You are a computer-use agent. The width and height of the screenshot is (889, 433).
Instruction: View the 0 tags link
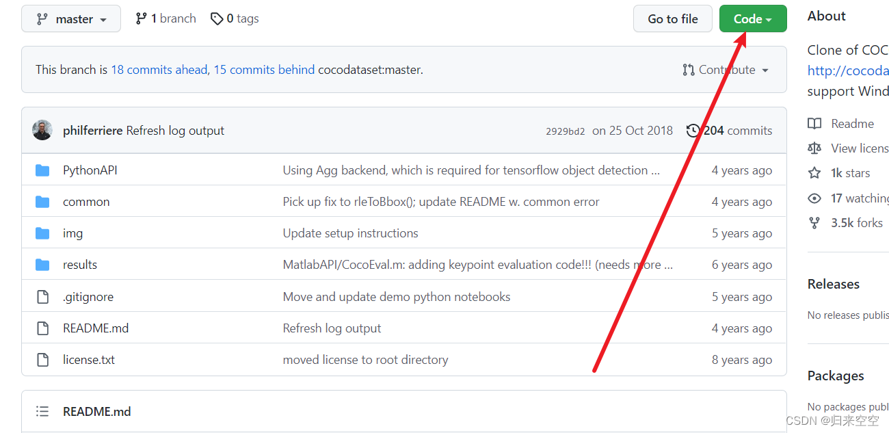[x=235, y=19]
